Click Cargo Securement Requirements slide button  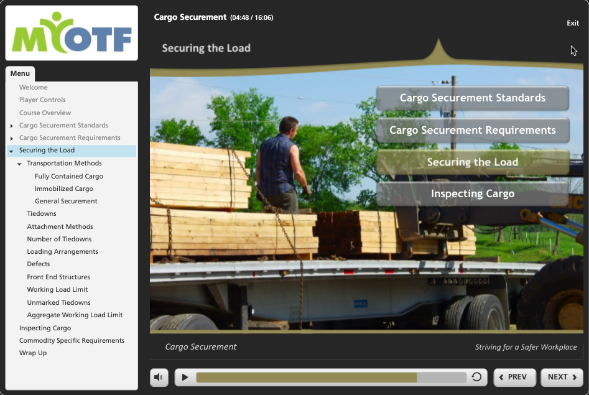473,130
